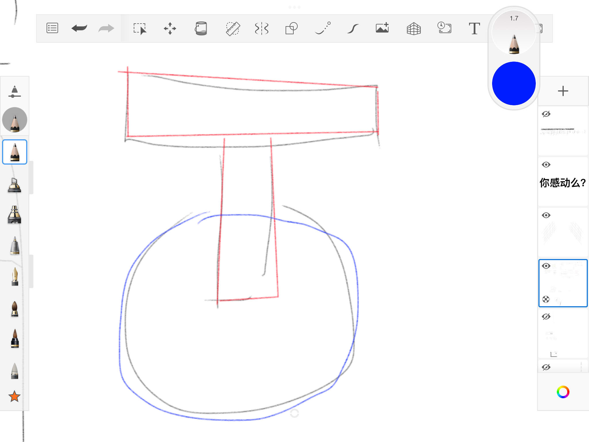589x442 pixels.
Task: Open the Perspective guides tool
Action: pyautogui.click(x=414, y=28)
